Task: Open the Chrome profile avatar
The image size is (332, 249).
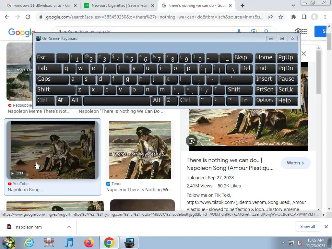Action: (x=314, y=17)
